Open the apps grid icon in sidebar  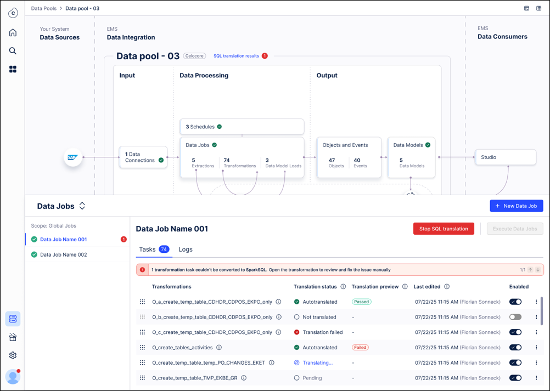13,69
